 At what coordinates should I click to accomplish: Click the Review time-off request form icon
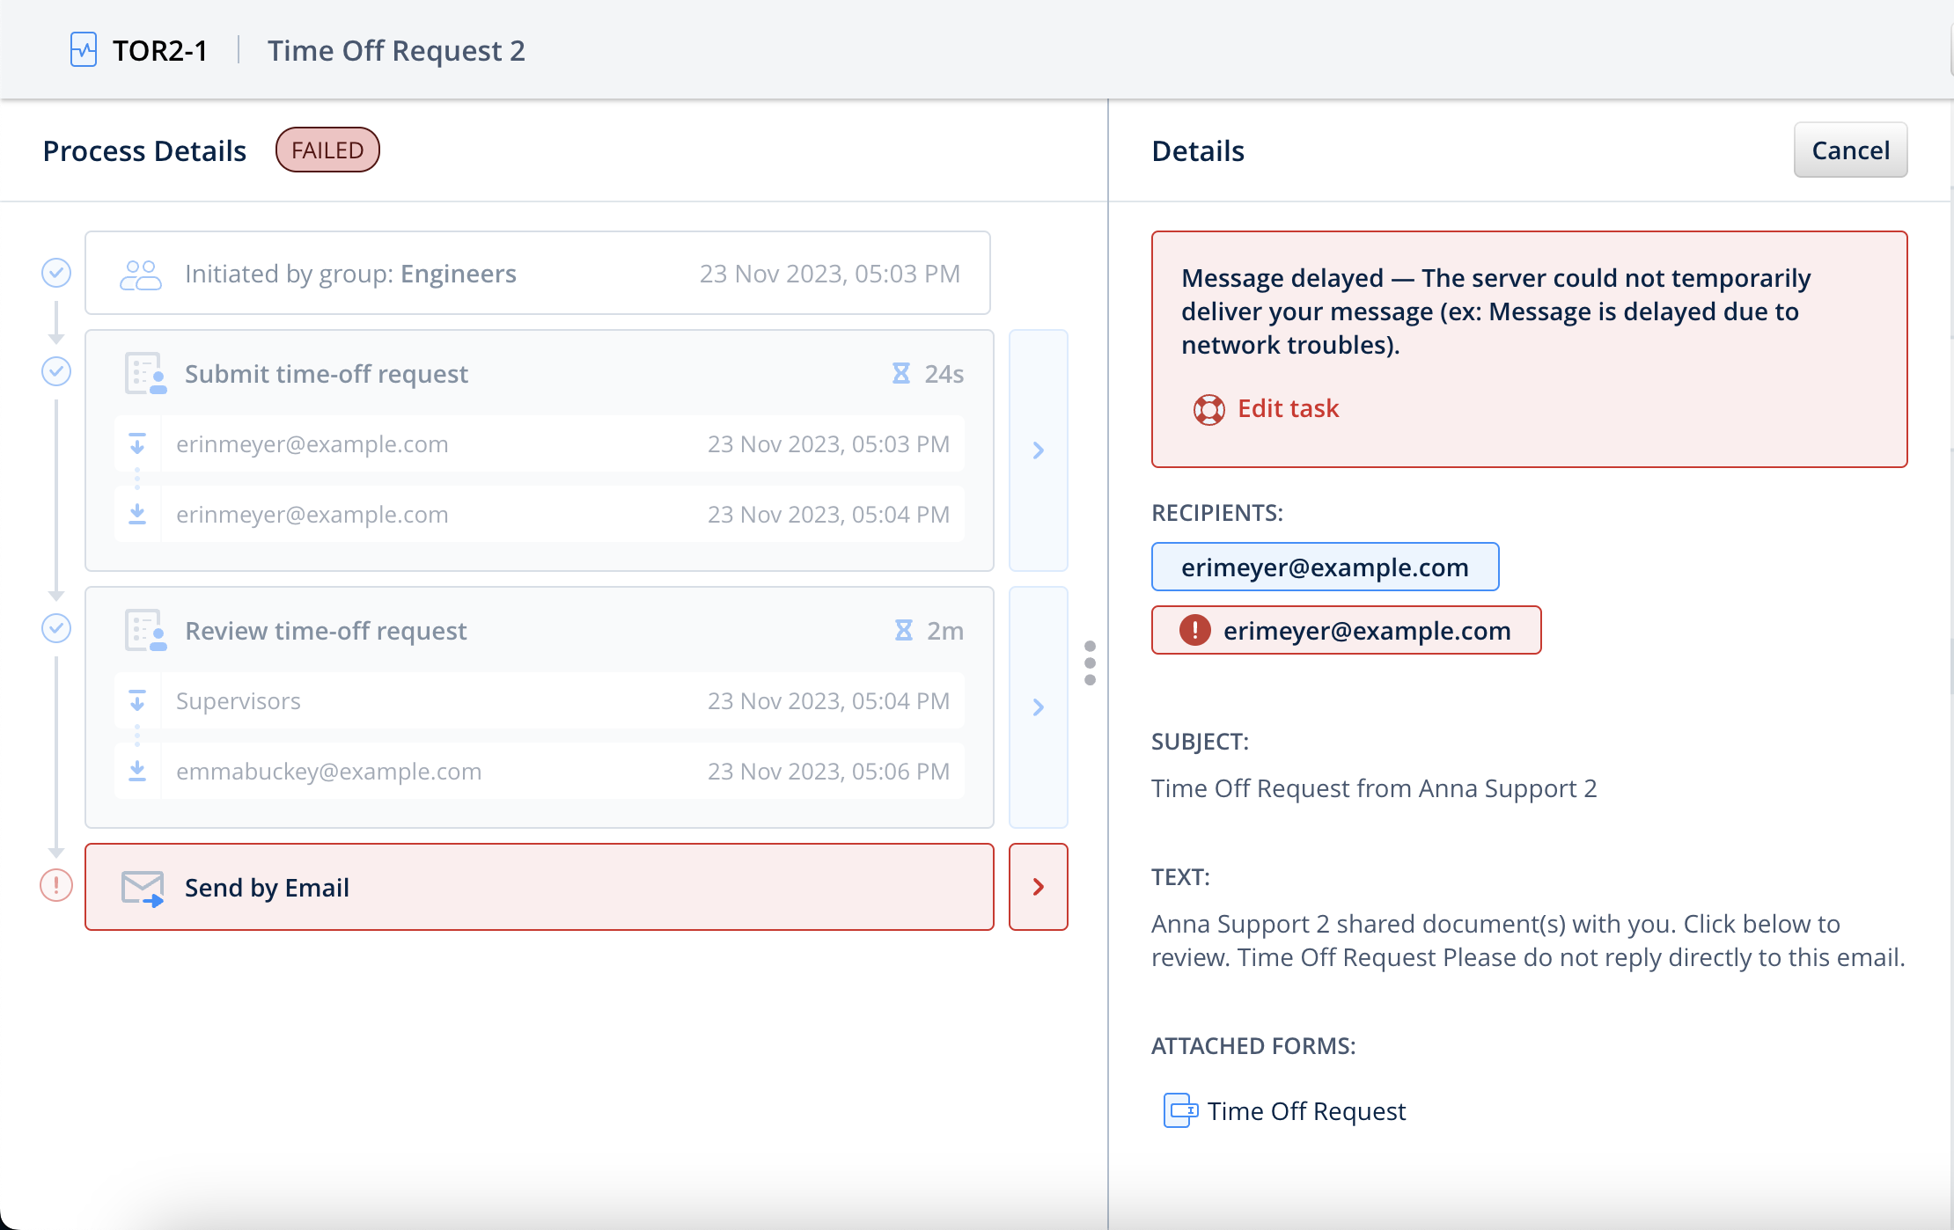[x=145, y=631]
